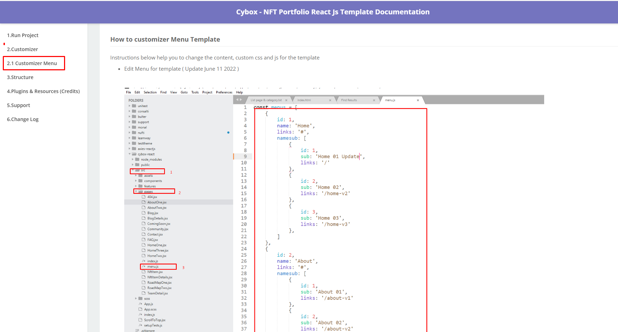Expand the components folder arrow
Viewport: 618px width, 332px height.
pyautogui.click(x=136, y=181)
